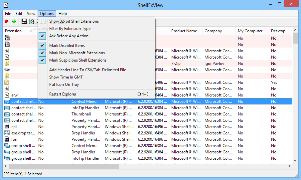301x180 pixels.
Task: Click the horizontal scrollbar thumb
Action: click(x=64, y=166)
